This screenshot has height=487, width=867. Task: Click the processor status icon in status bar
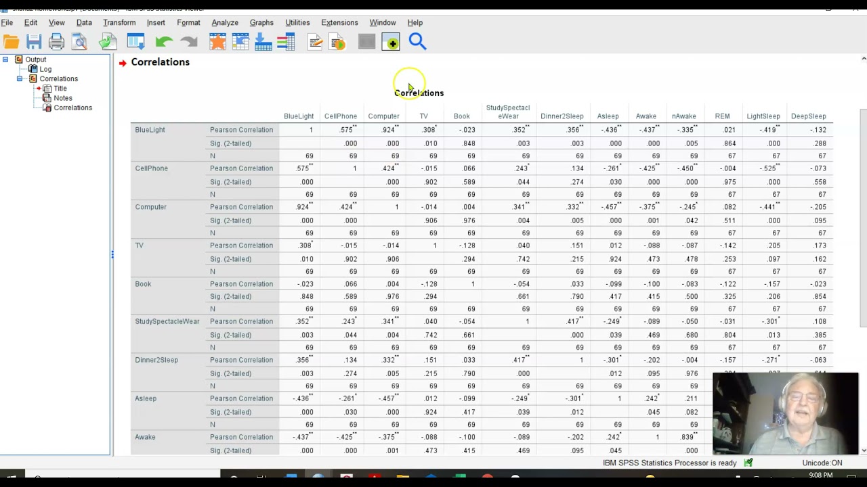tap(748, 463)
